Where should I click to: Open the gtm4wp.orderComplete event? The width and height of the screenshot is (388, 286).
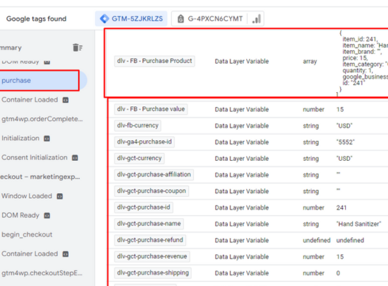[x=42, y=119]
